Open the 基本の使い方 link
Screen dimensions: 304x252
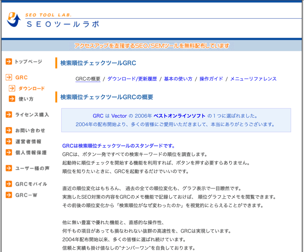point(178,79)
